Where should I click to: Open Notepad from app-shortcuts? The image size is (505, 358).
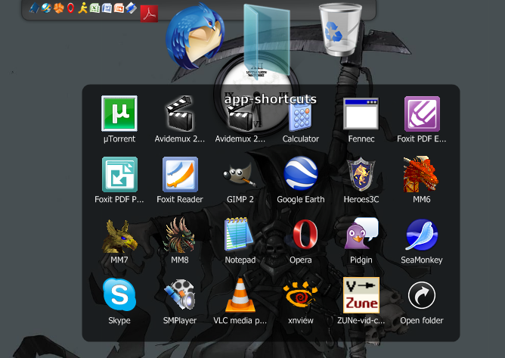[239, 234]
